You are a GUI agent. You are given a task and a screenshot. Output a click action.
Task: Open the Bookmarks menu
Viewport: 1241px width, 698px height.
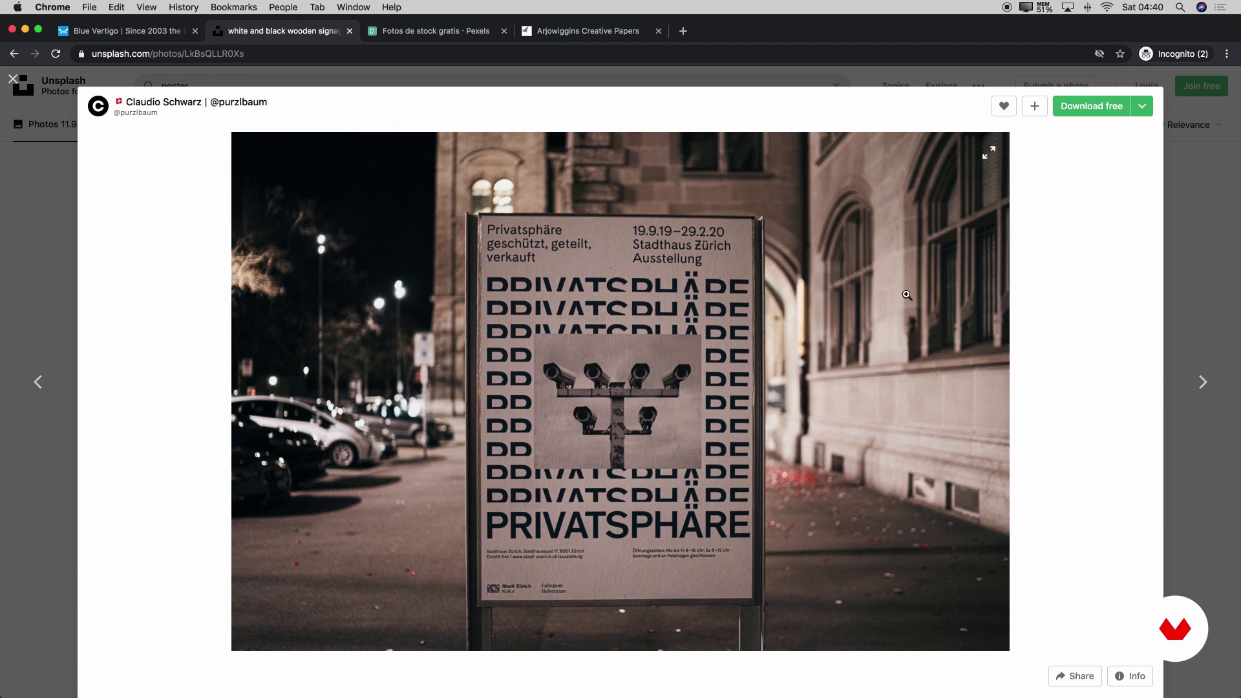pos(234,7)
